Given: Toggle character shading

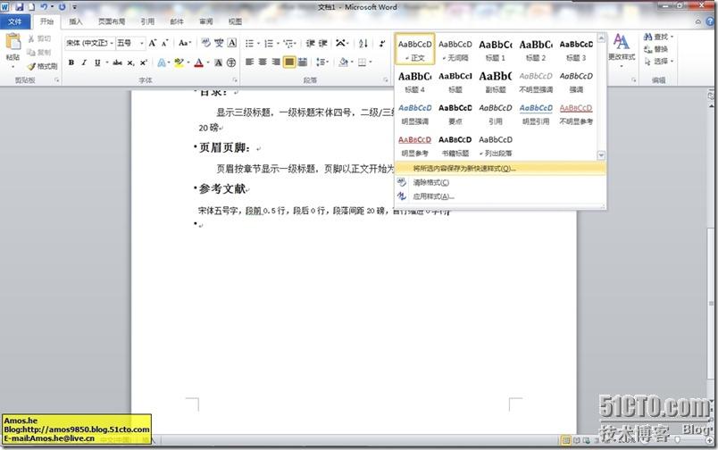Looking at the screenshot, I should pos(219,62).
